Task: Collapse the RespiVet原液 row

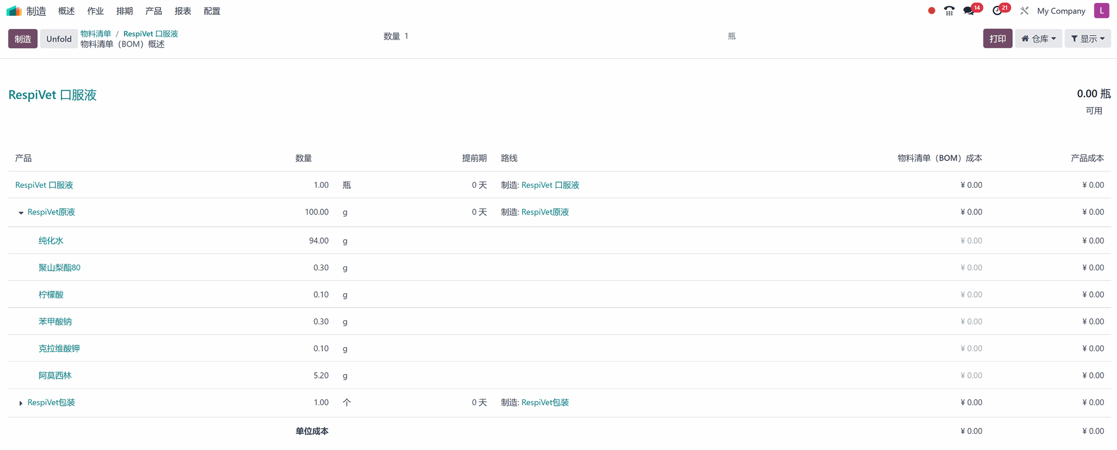Action: pos(21,213)
